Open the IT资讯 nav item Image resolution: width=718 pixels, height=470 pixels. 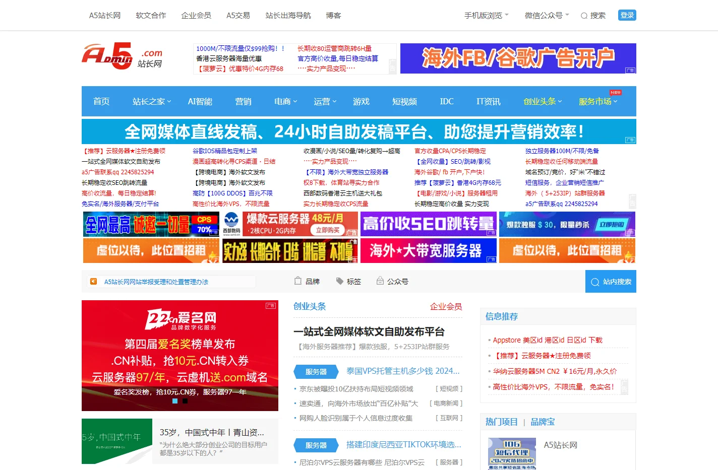click(489, 101)
